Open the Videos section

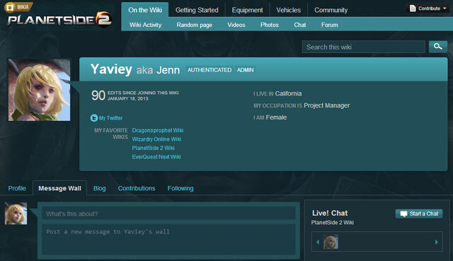[x=236, y=25]
